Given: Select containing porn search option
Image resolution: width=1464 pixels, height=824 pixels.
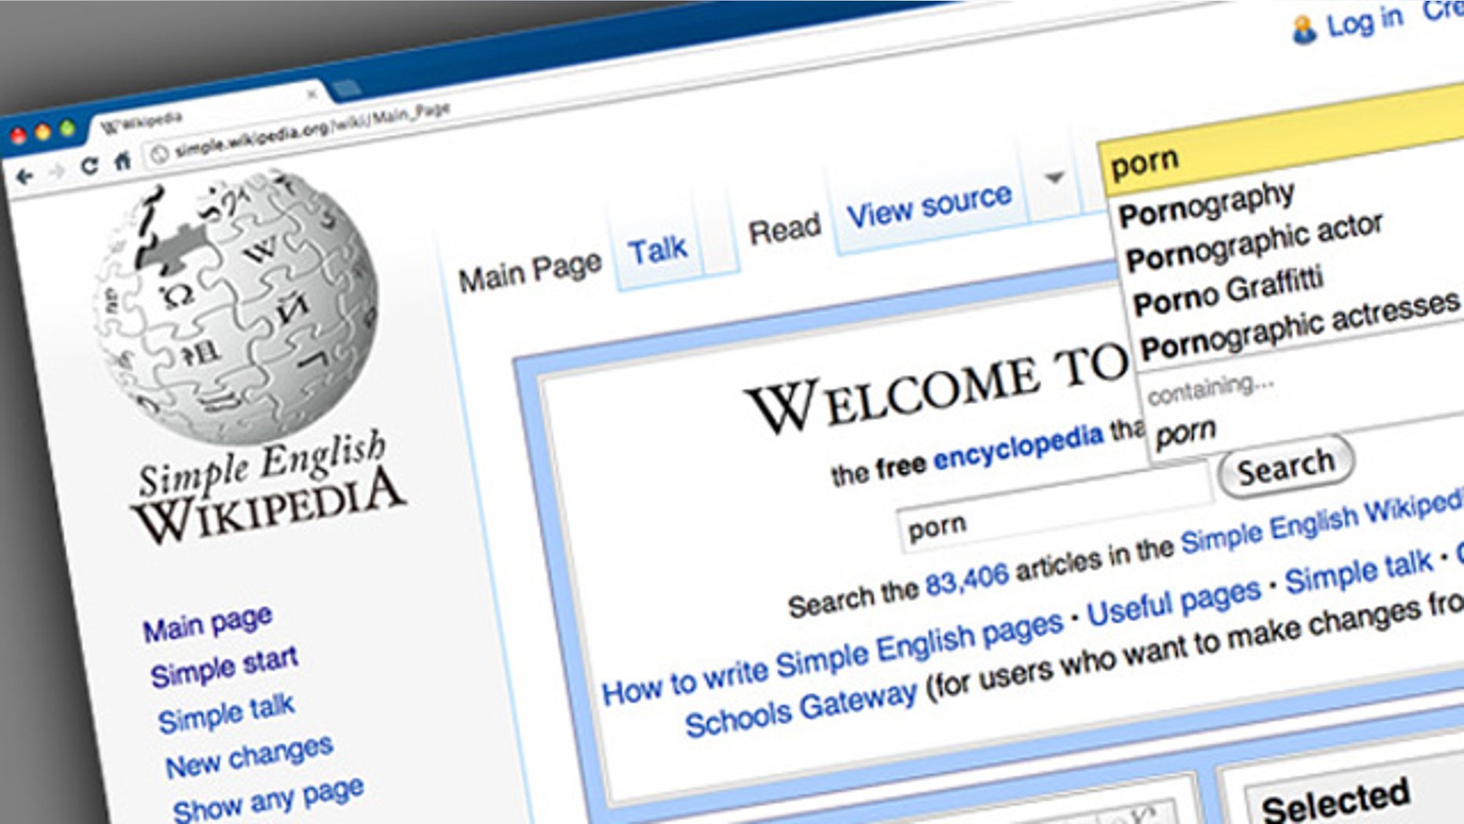Looking at the screenshot, I should pos(1186,432).
